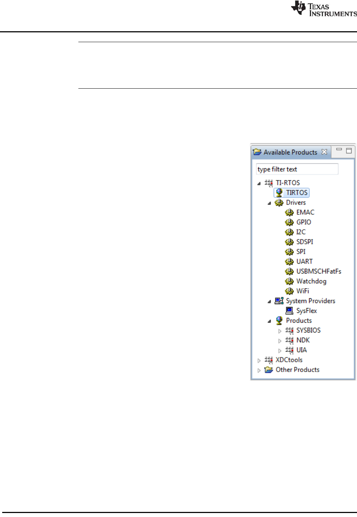Close the Available Products tab
Screen dimensions: 357x517
tap(324, 152)
